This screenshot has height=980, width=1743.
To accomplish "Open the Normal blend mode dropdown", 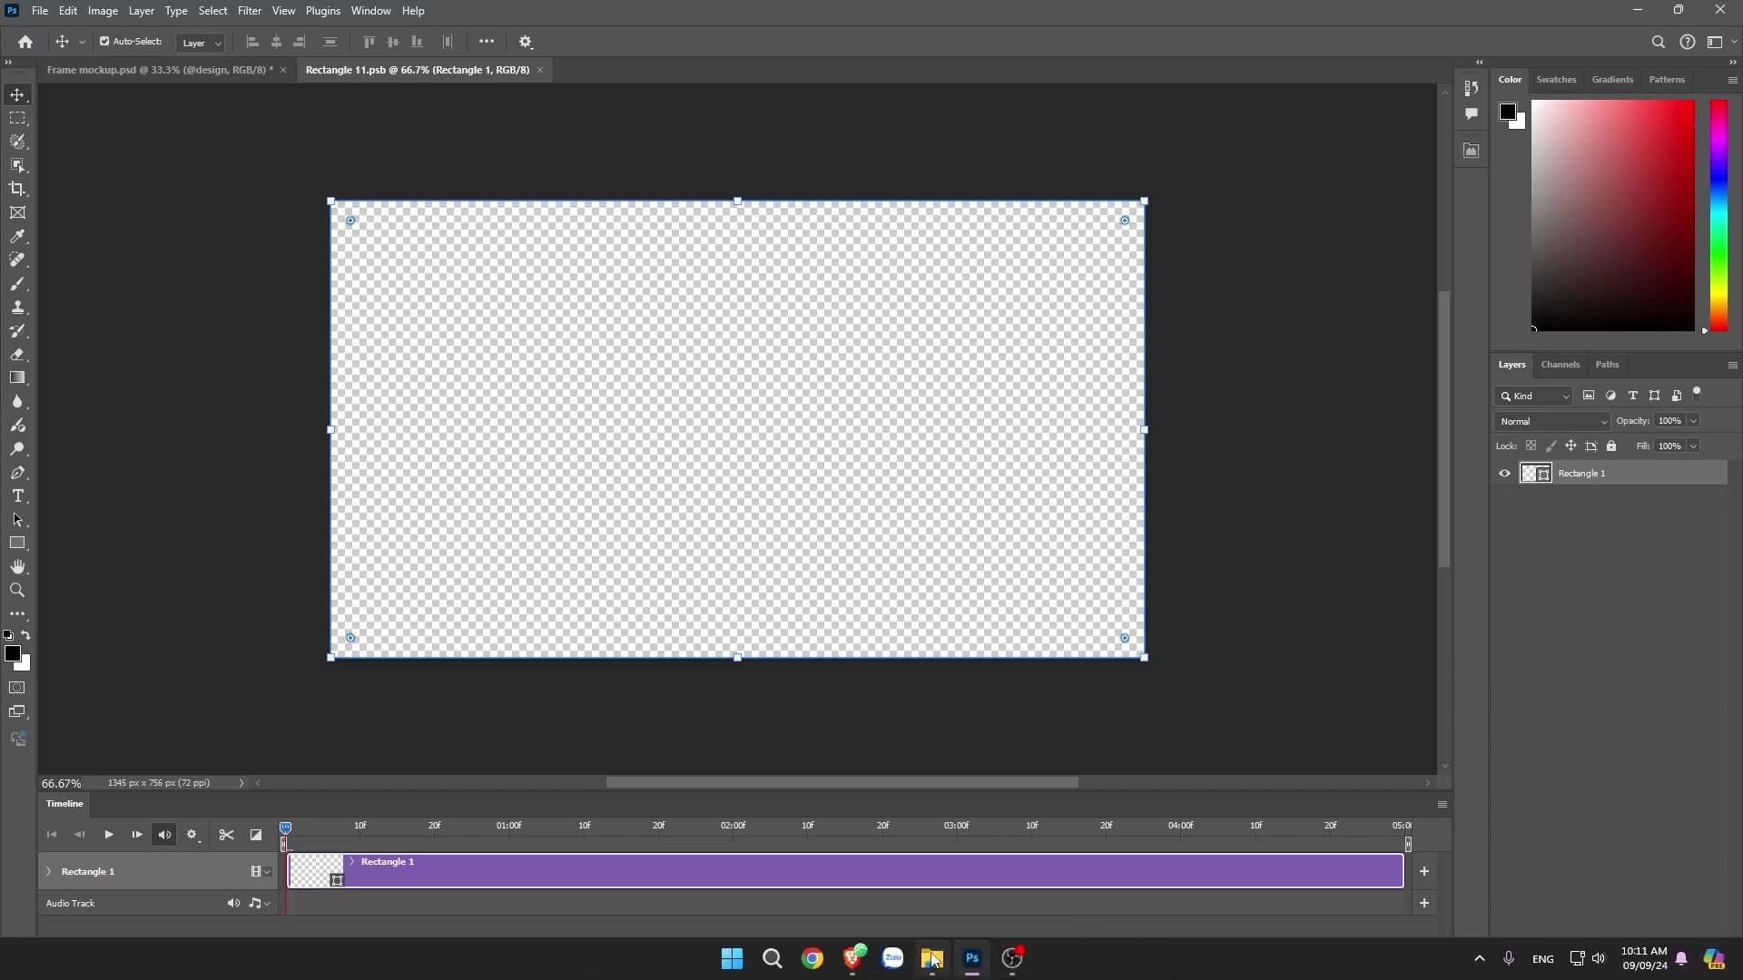I will pos(1551,421).
